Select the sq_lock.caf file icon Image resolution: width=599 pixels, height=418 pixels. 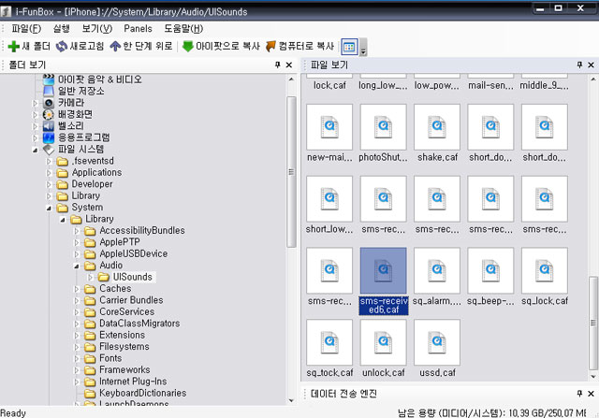545,270
